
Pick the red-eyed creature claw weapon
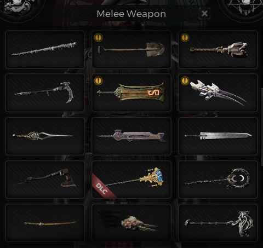point(131,223)
